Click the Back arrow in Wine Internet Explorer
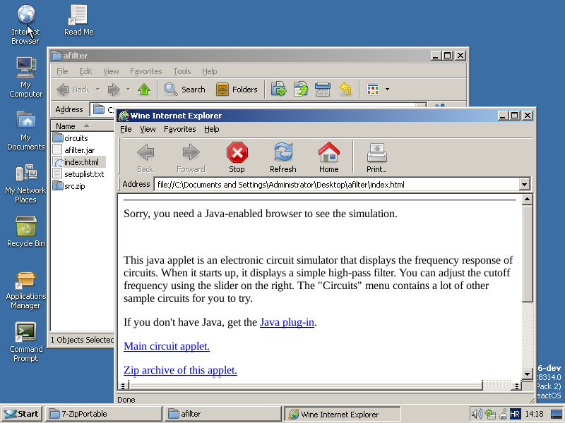This screenshot has height=423, width=565. pos(145,152)
